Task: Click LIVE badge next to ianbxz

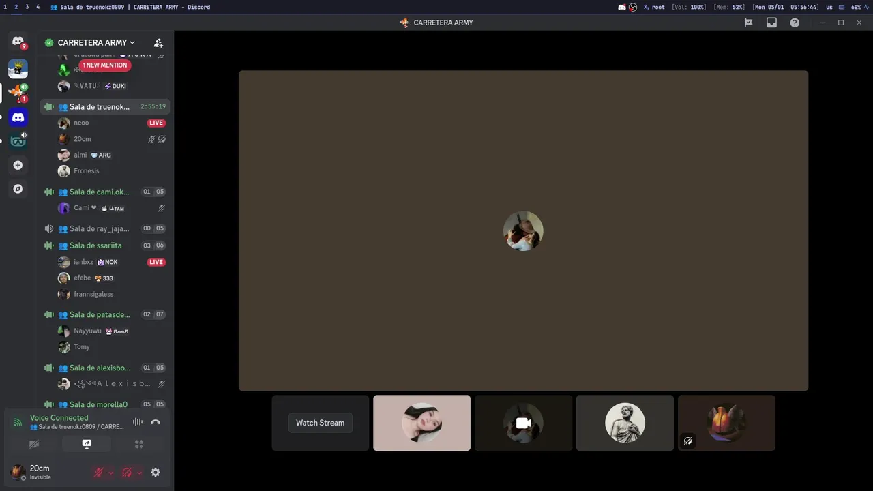Action: 156,262
